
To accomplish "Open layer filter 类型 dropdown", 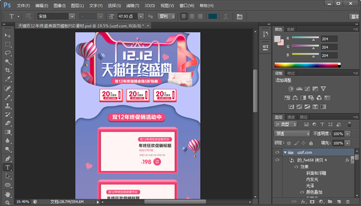I will pos(286,124).
